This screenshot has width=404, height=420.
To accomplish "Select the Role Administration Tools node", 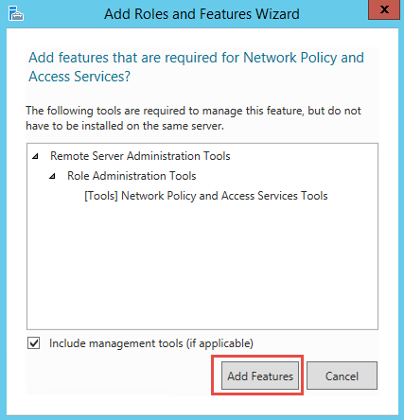I will pyautogui.click(x=132, y=176).
